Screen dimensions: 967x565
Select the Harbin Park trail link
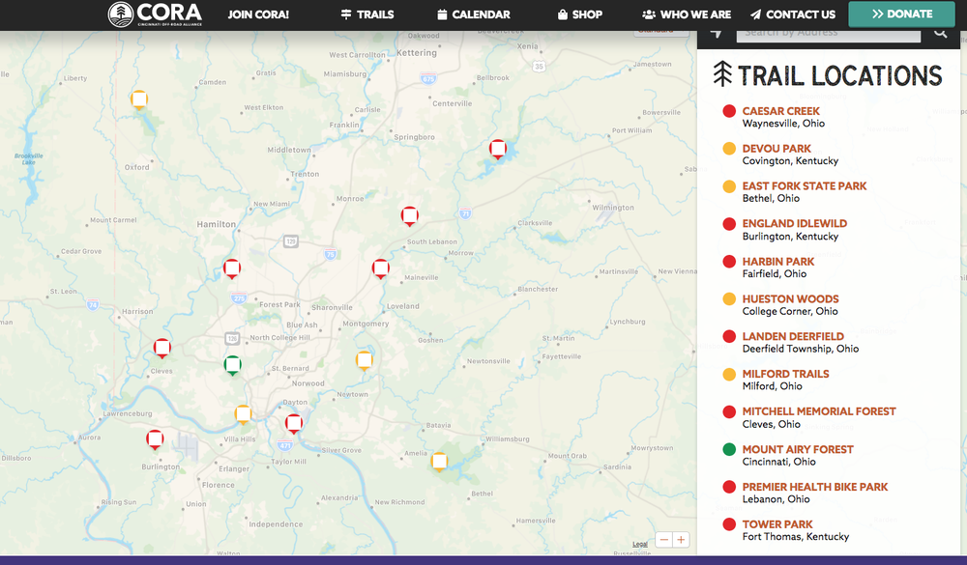[x=778, y=261]
